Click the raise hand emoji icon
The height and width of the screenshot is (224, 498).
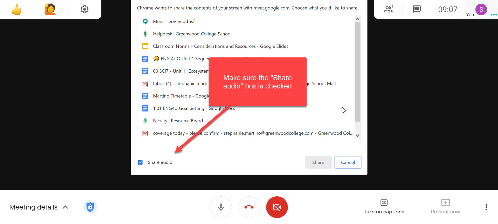coord(50,10)
